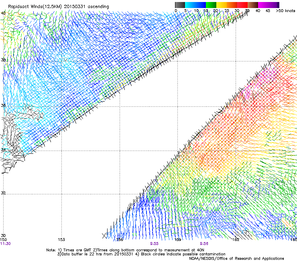297x261 pixels.
Task: Click the latitude label '30' on left axis
Action: [x=3, y=235]
